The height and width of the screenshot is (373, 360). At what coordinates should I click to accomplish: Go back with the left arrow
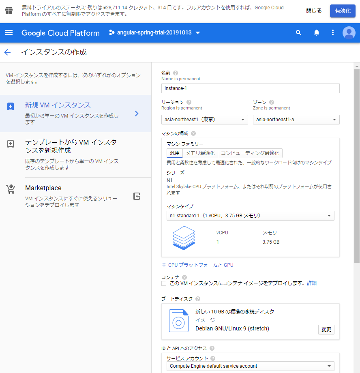pyautogui.click(x=8, y=52)
